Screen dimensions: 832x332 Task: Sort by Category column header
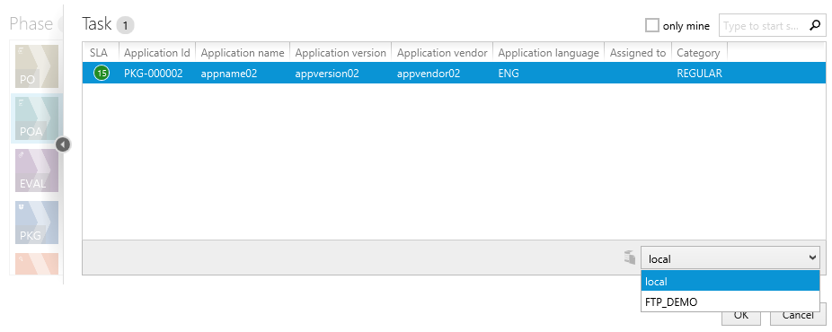pyautogui.click(x=699, y=53)
